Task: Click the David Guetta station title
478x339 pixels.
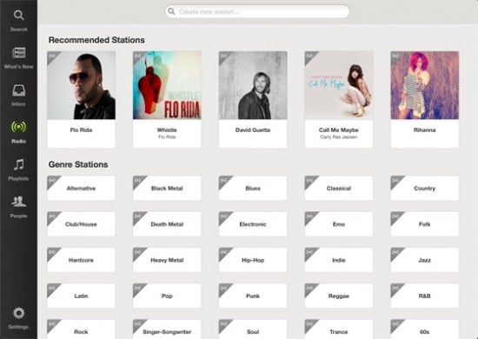Action: pyautogui.click(x=253, y=130)
